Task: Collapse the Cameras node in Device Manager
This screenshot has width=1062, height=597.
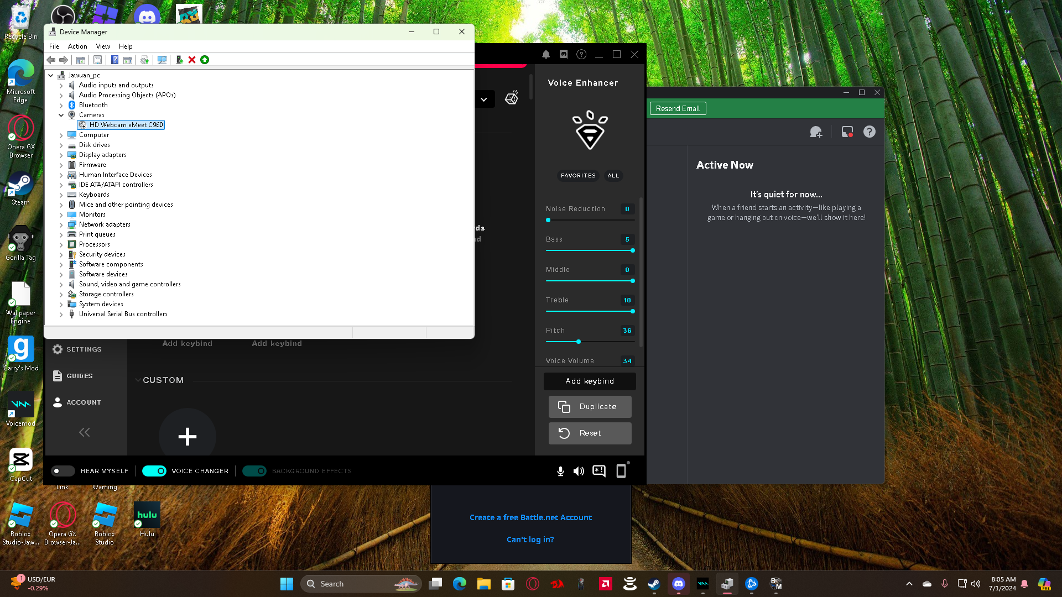Action: coord(61,115)
